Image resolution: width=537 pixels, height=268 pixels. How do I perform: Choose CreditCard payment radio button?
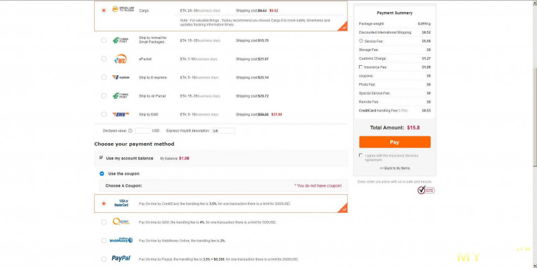[x=104, y=204]
